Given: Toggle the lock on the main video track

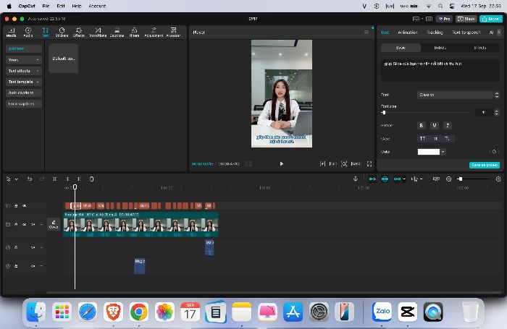Looking at the screenshot, I should tap(16, 224).
